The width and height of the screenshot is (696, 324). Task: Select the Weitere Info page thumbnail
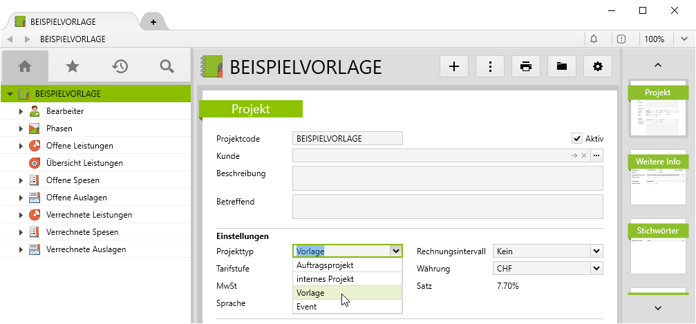click(x=657, y=178)
